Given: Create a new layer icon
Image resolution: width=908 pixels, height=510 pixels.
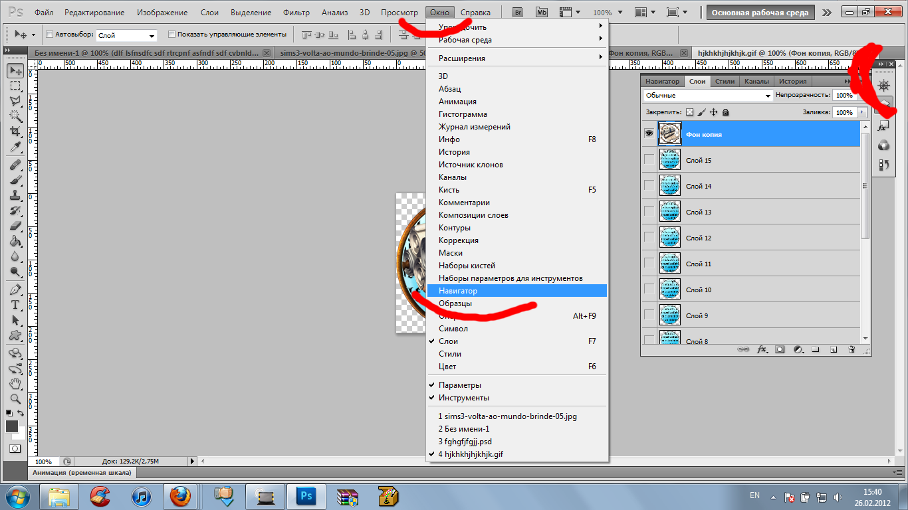Looking at the screenshot, I should coord(834,349).
